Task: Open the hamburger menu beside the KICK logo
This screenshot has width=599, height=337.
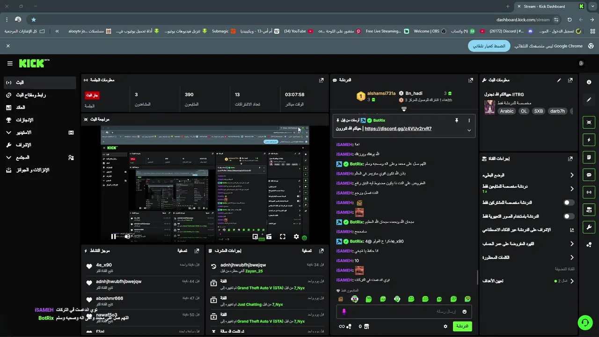Action: (x=10, y=64)
